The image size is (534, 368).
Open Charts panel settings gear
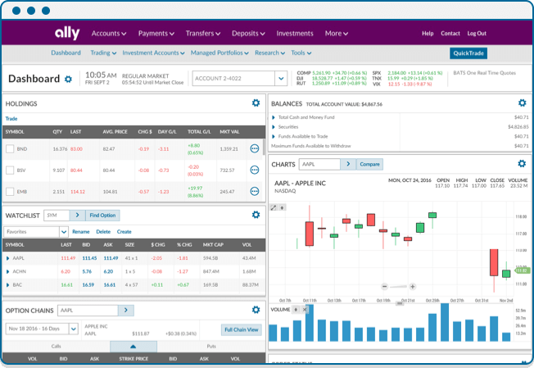tap(522, 164)
